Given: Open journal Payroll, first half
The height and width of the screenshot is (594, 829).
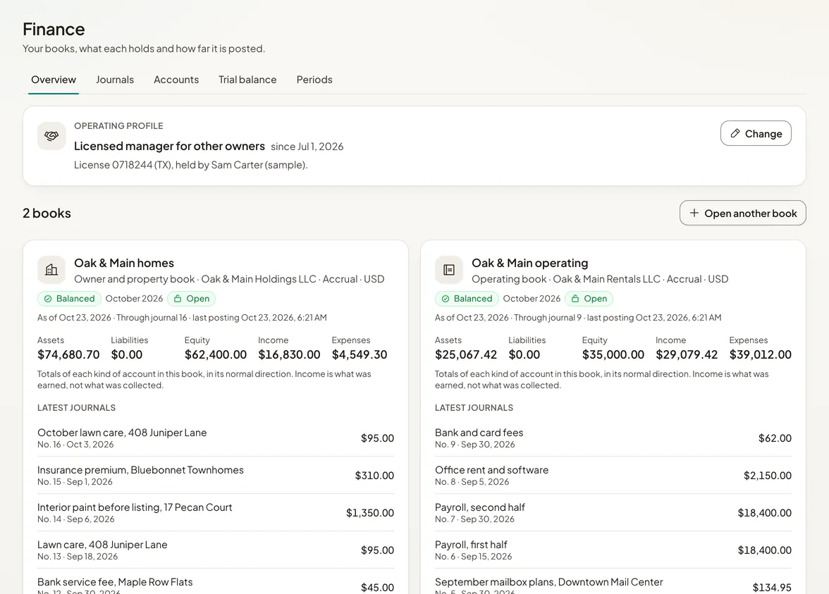Looking at the screenshot, I should 613,550.
